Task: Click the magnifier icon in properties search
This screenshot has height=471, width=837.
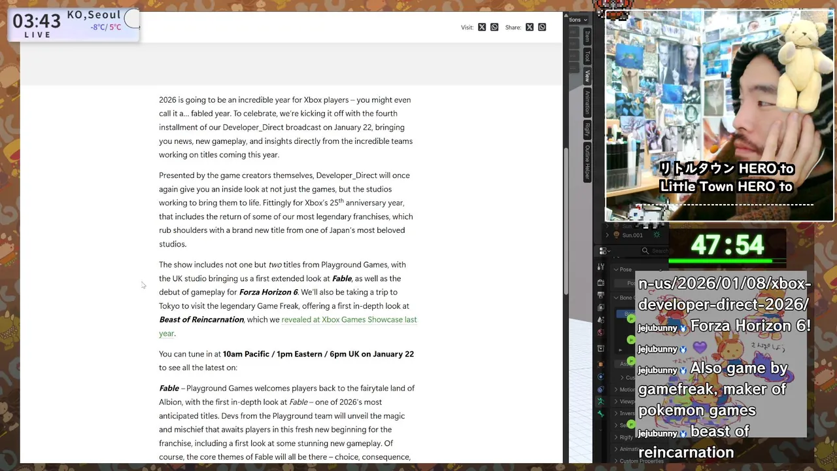Action: click(645, 251)
